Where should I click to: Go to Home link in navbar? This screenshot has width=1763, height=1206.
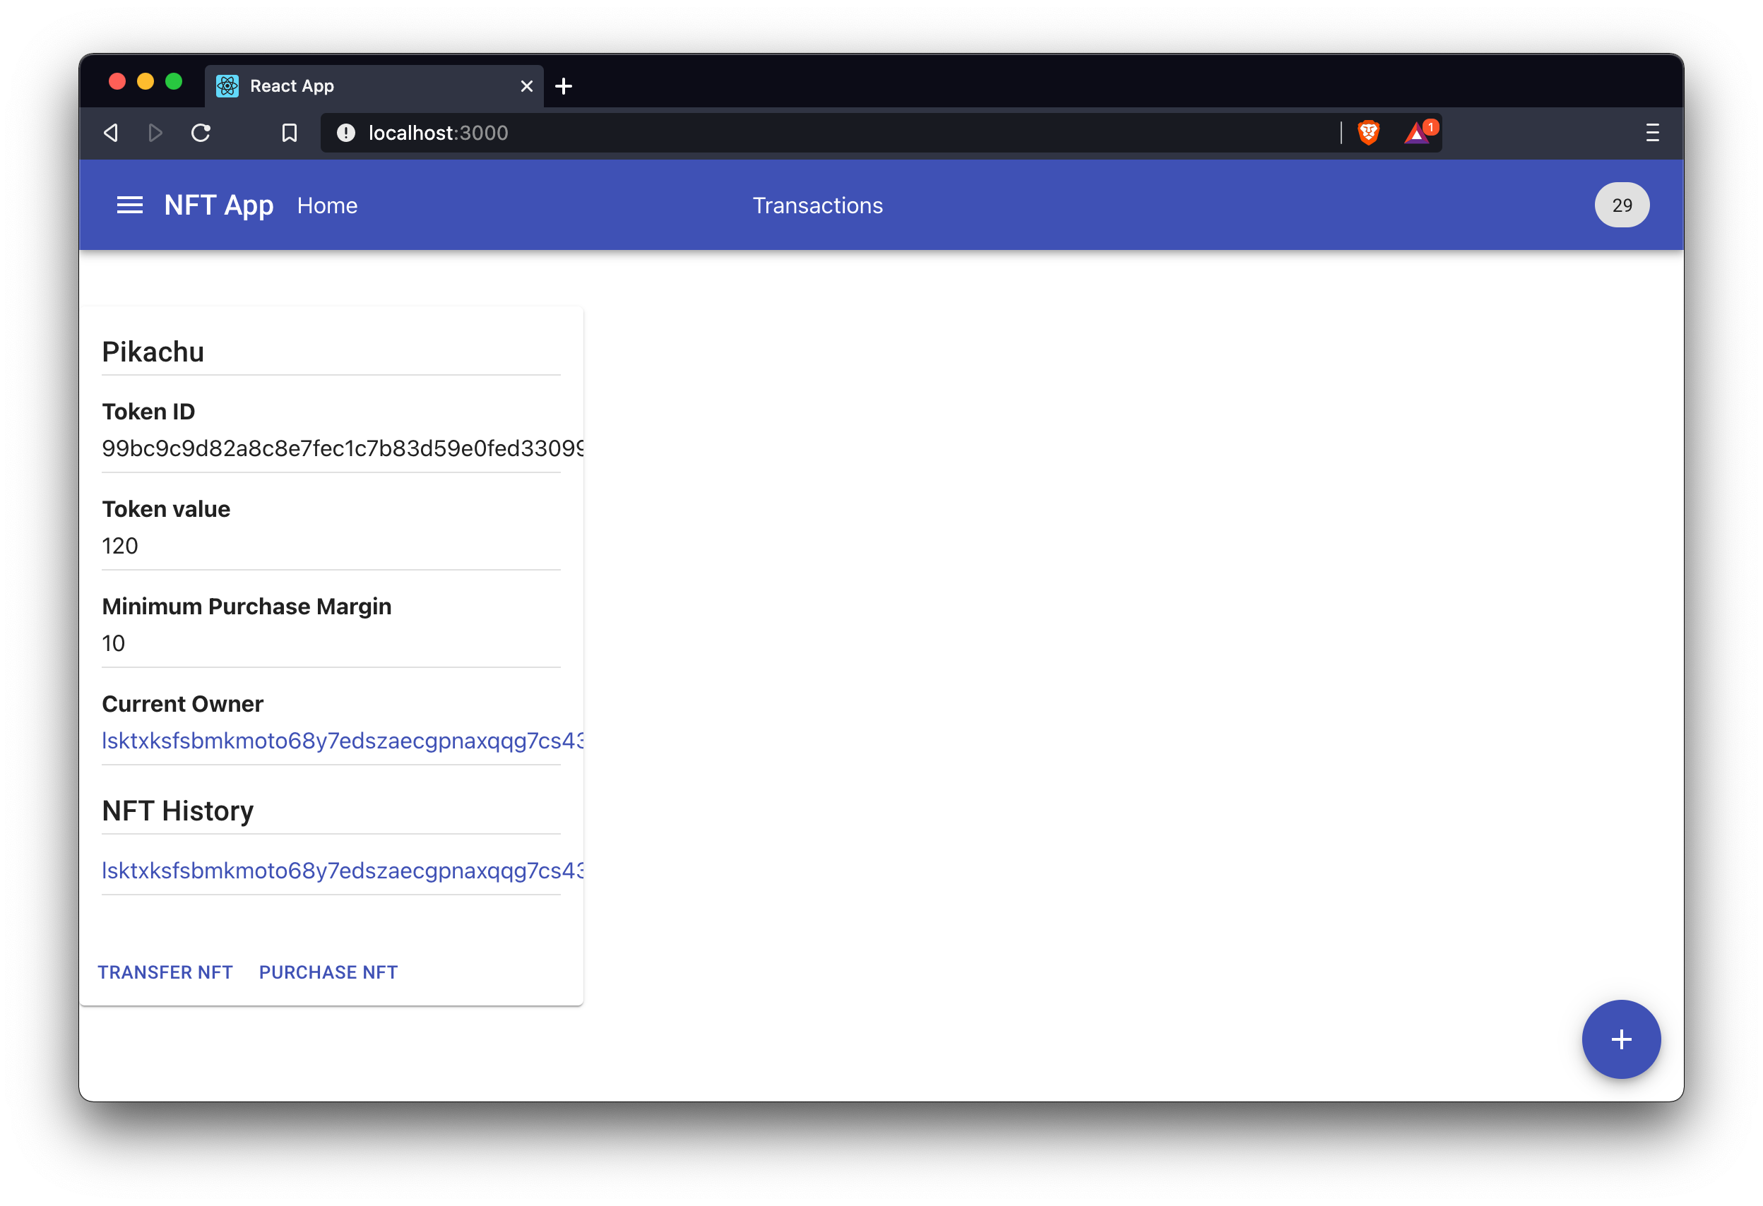click(x=327, y=205)
